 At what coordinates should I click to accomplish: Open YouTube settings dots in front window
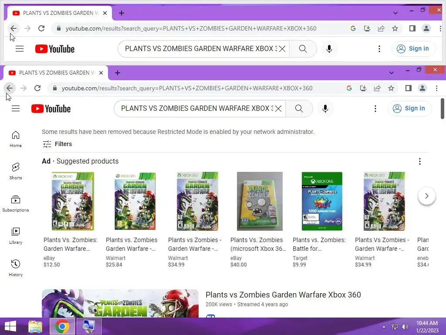(x=375, y=109)
